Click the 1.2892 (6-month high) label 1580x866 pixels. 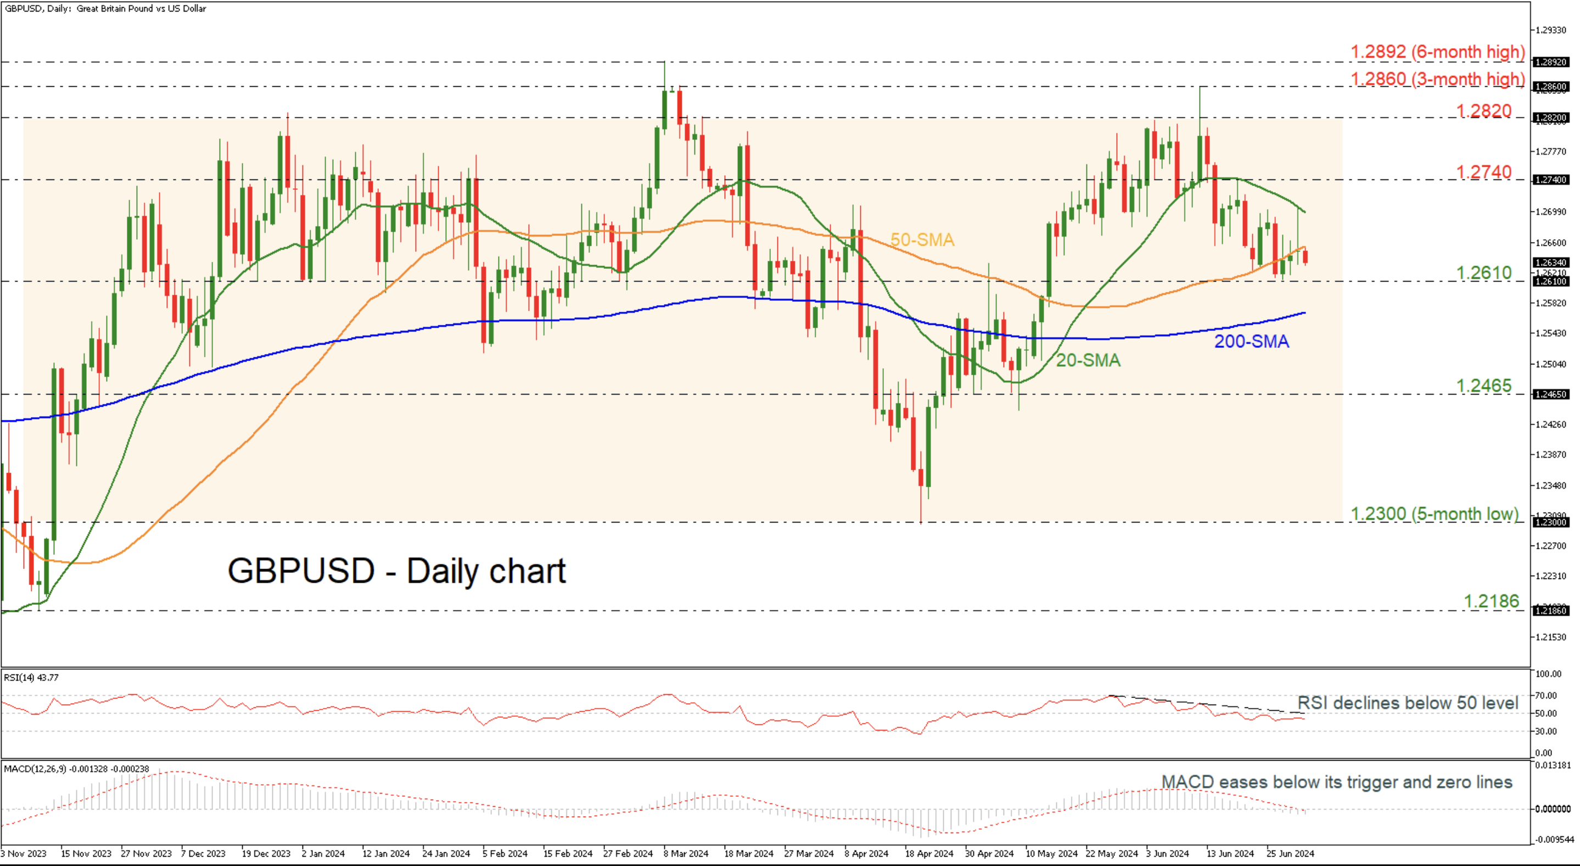1437,52
